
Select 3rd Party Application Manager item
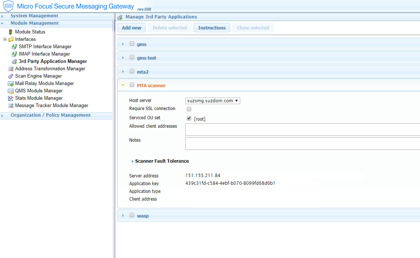(53, 61)
